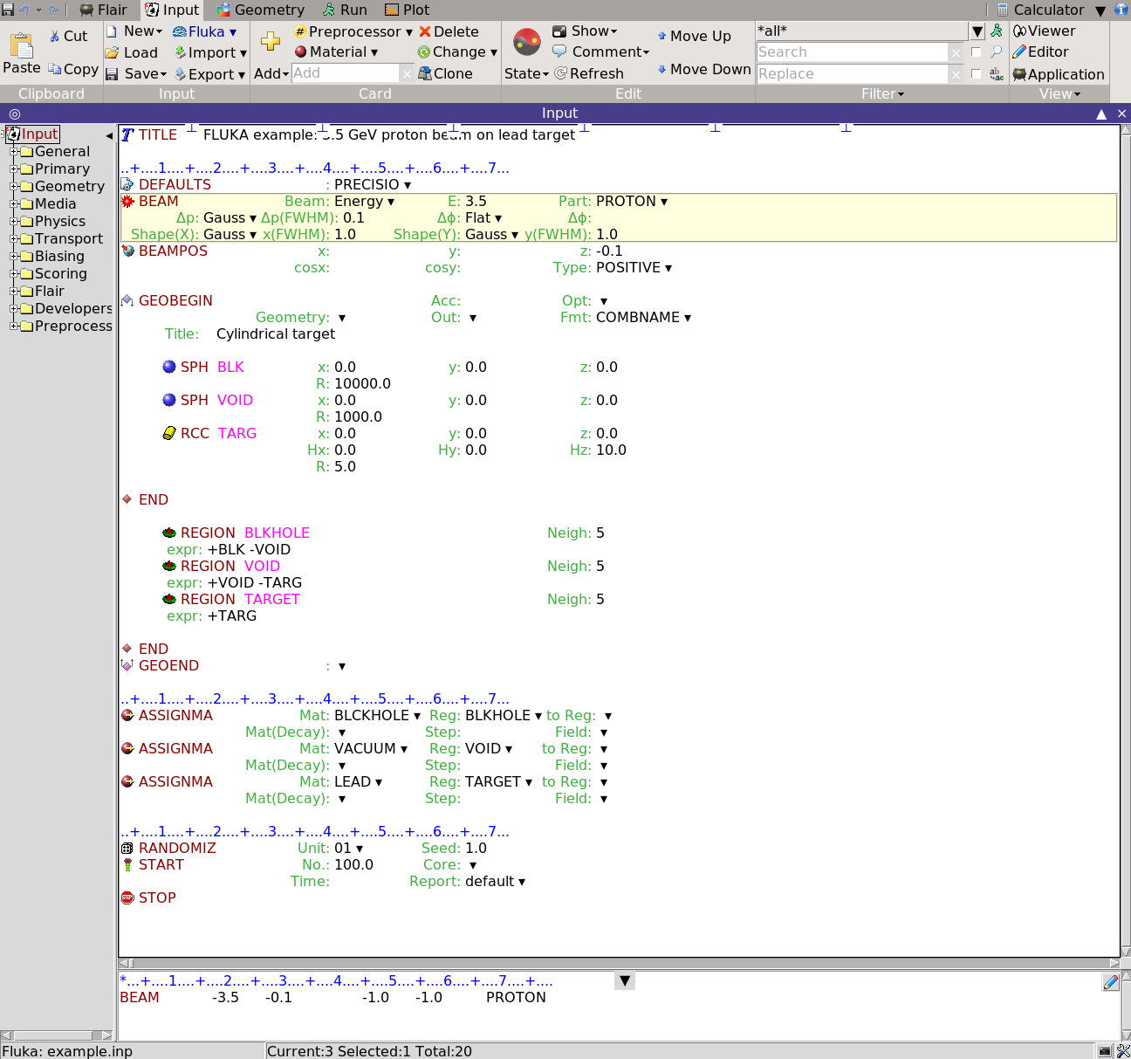1131x1059 pixels.
Task: Tick the checkbox beside the Replace field
Action: (976, 74)
